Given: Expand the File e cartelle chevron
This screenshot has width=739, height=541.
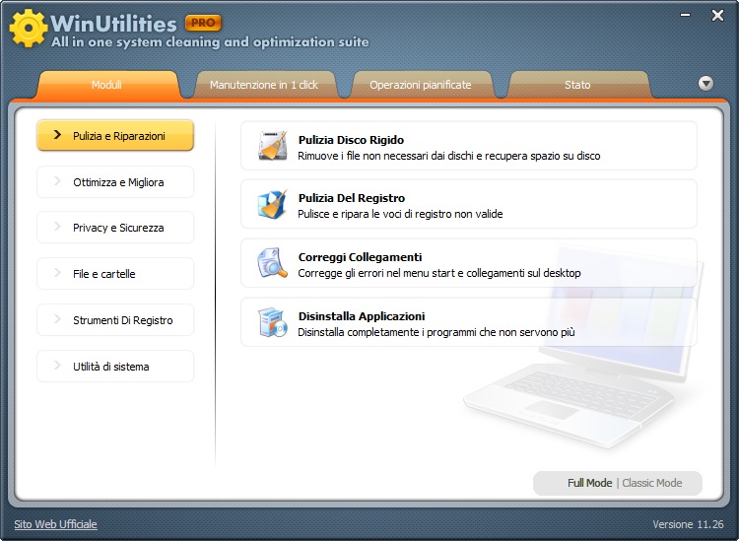Looking at the screenshot, I should 57,273.
